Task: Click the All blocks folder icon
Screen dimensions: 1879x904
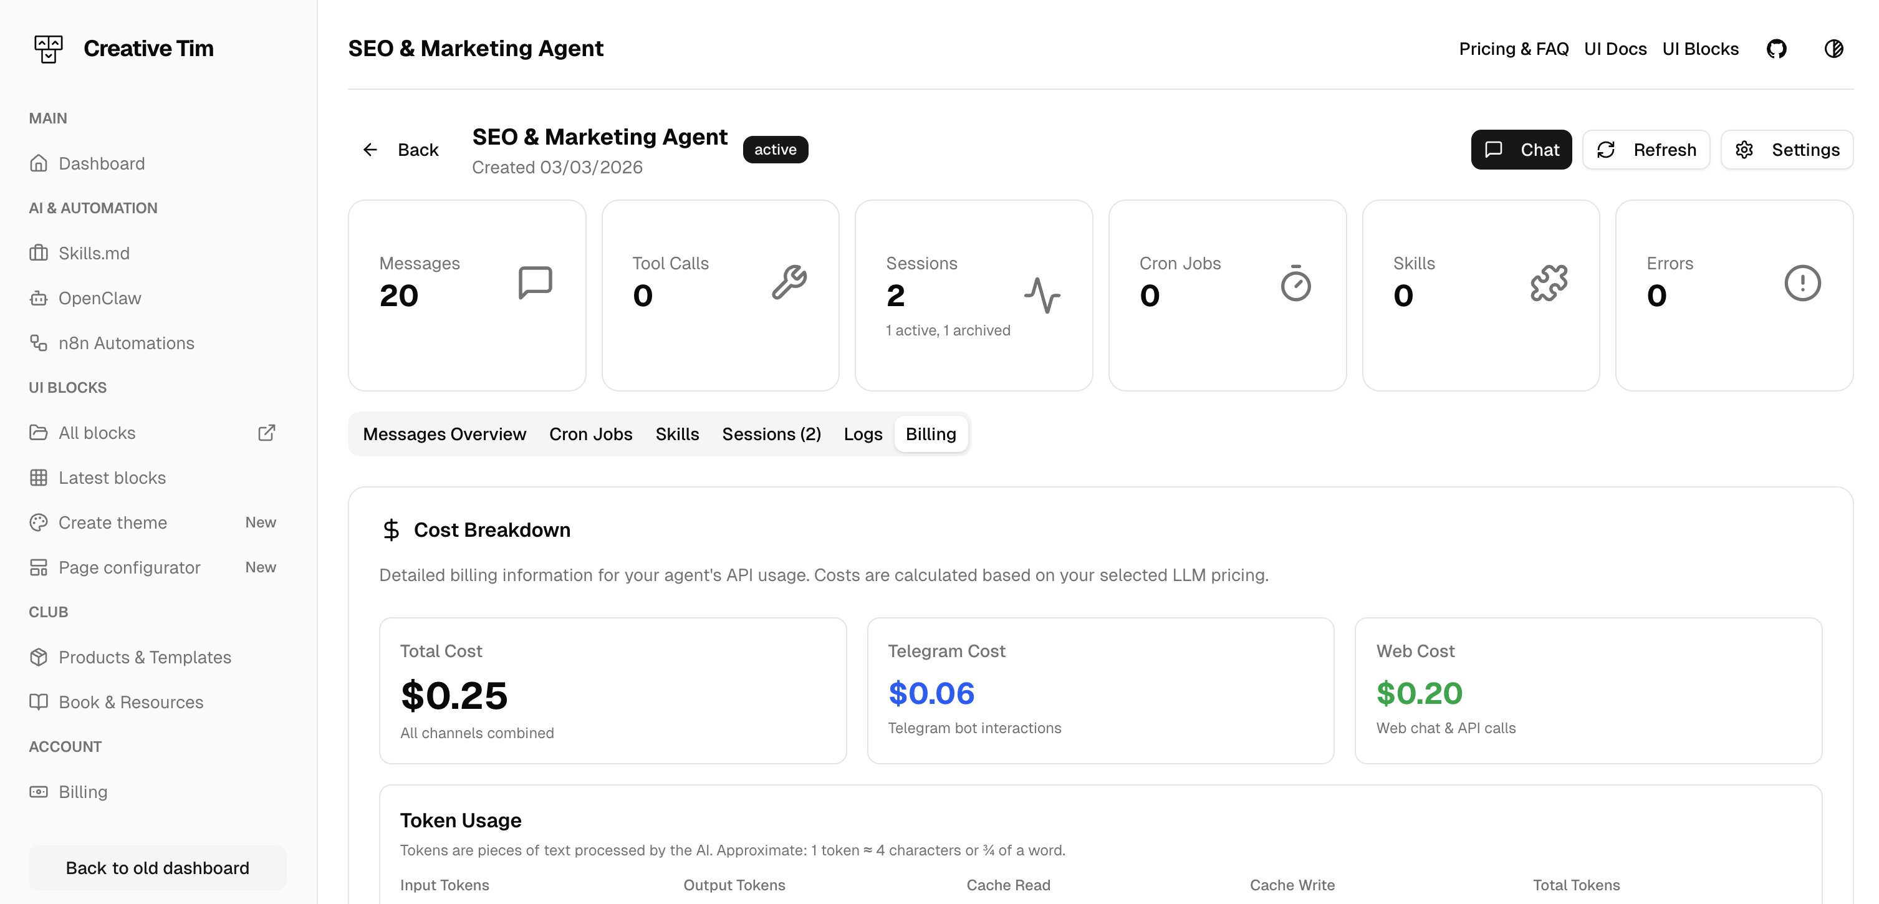Action: tap(39, 433)
